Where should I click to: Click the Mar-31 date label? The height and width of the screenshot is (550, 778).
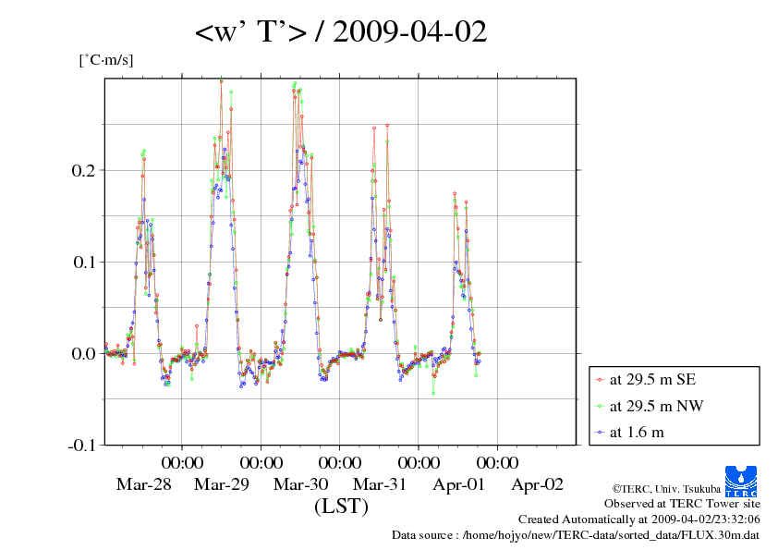click(x=380, y=484)
